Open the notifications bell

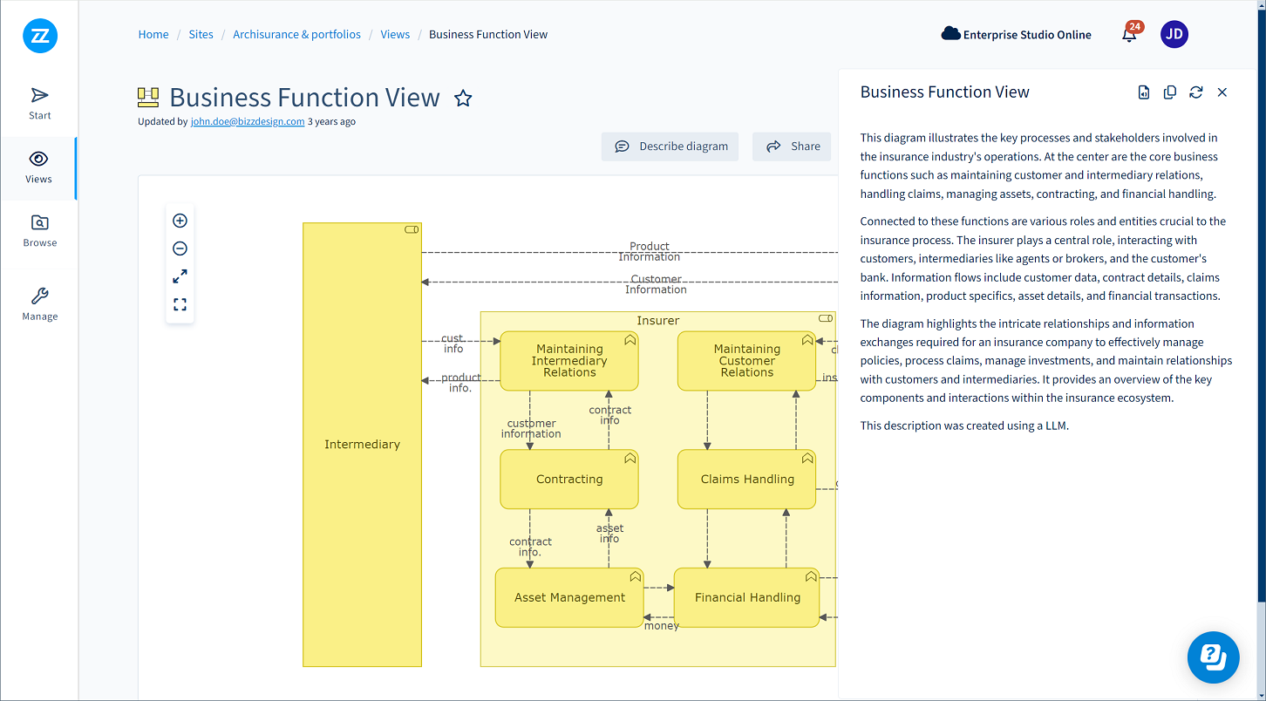pos(1129,35)
